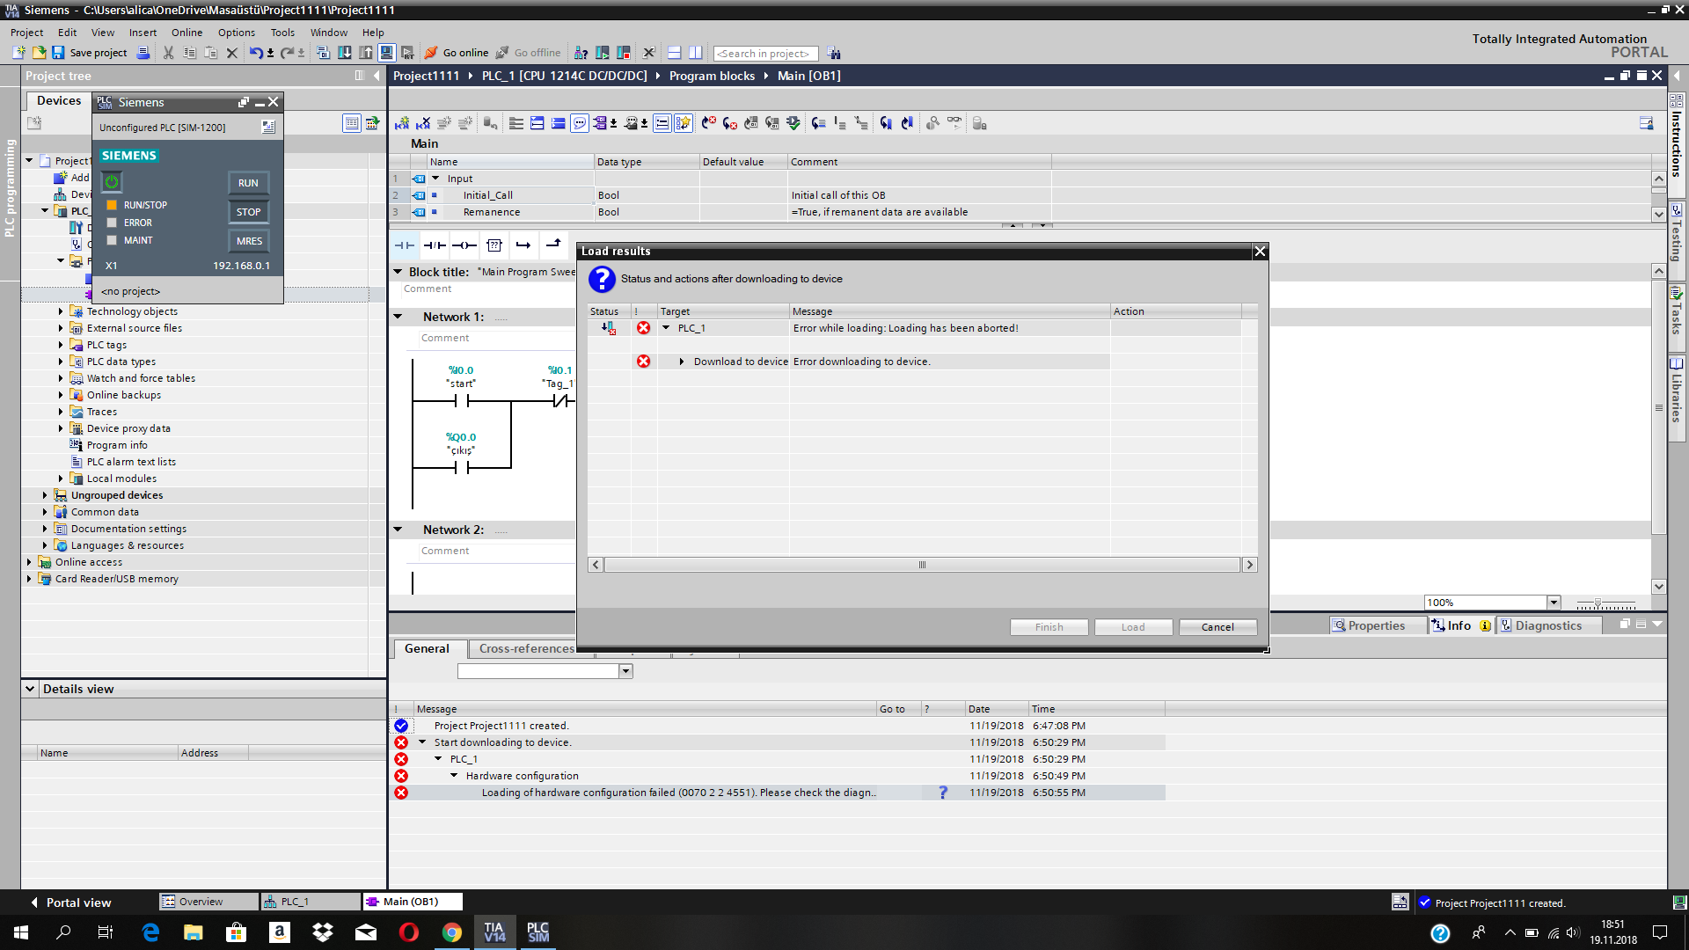Viewport: 1689px width, 950px height.
Task: Collapse the Network 1 section
Action: [x=398, y=317]
